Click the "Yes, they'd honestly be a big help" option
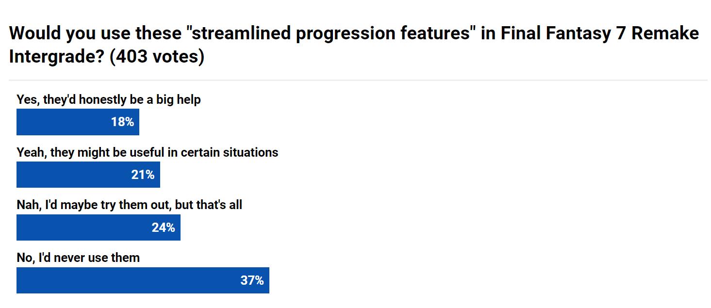 coord(109,100)
